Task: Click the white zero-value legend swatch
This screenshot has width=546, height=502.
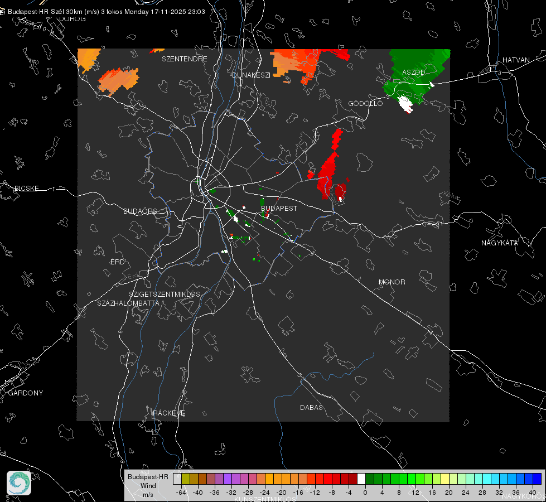Action: 361,479
